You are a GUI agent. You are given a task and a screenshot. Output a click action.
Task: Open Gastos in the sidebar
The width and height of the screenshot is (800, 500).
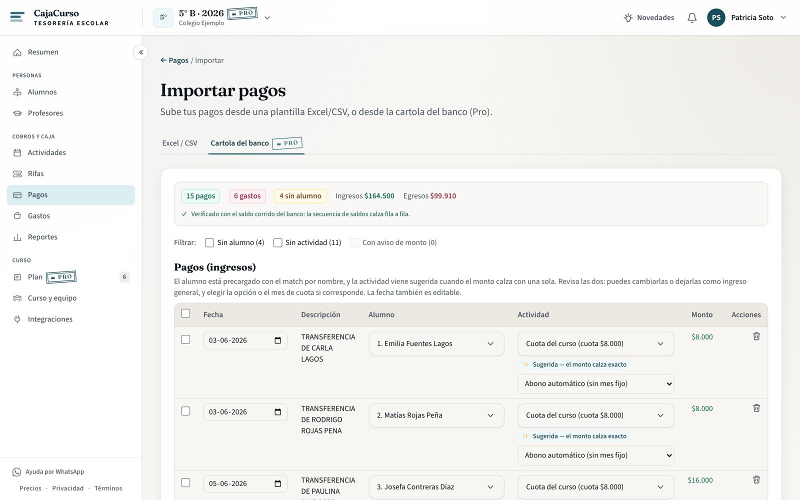71,216
